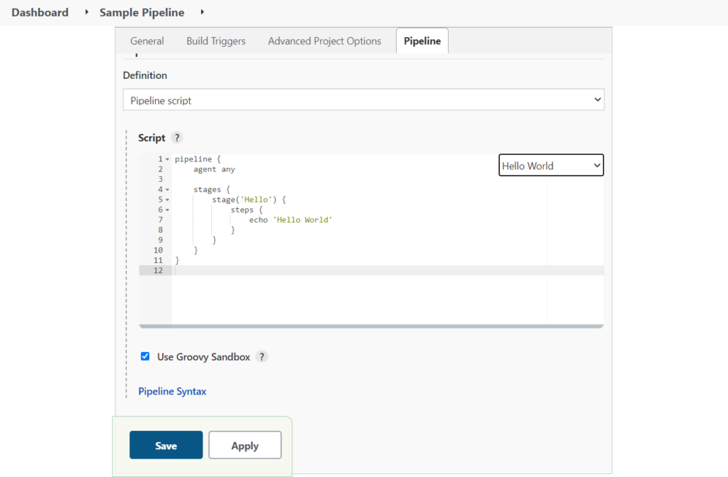The height and width of the screenshot is (477, 728).
Task: Open the Definition dropdown showing Pipeline script
Action: (x=363, y=100)
